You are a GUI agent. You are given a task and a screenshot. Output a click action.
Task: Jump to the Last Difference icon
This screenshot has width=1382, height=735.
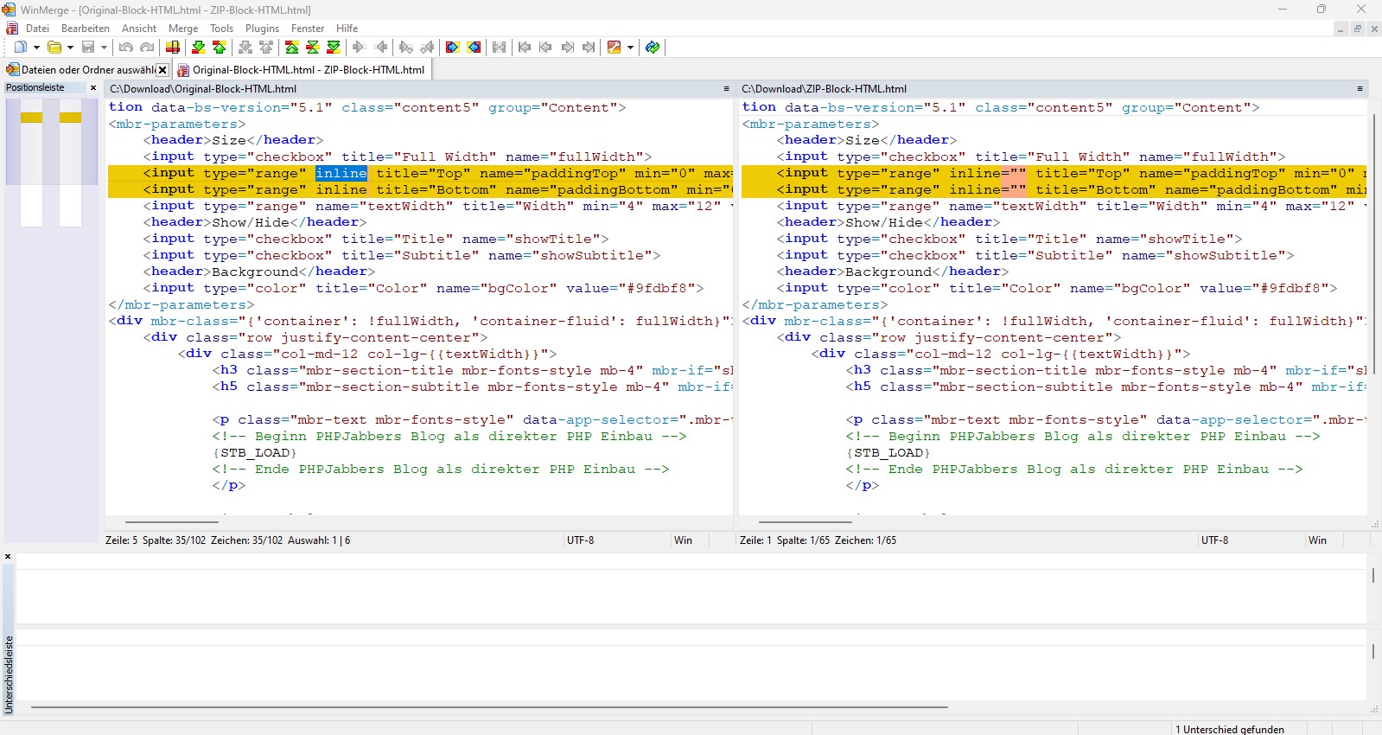[x=334, y=48]
